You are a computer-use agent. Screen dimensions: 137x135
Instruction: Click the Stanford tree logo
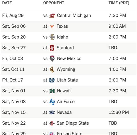pos(52,48)
